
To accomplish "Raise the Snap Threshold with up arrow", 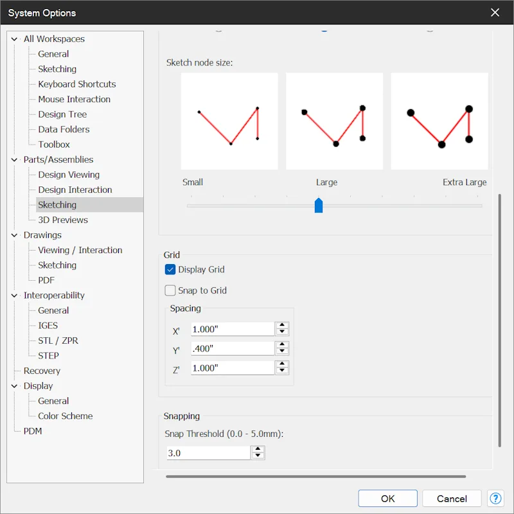I will coord(258,449).
